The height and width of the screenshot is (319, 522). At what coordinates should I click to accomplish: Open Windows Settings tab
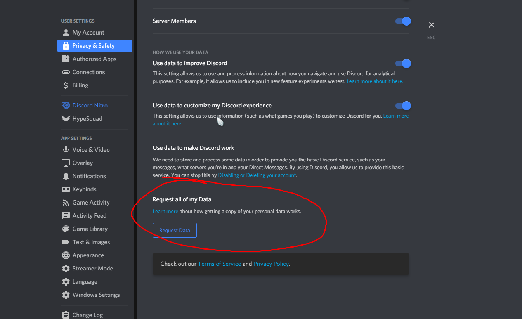click(95, 295)
